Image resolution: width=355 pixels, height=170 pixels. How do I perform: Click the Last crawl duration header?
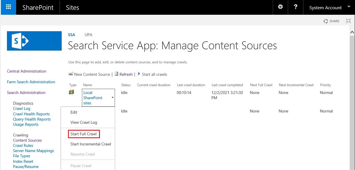(191, 85)
